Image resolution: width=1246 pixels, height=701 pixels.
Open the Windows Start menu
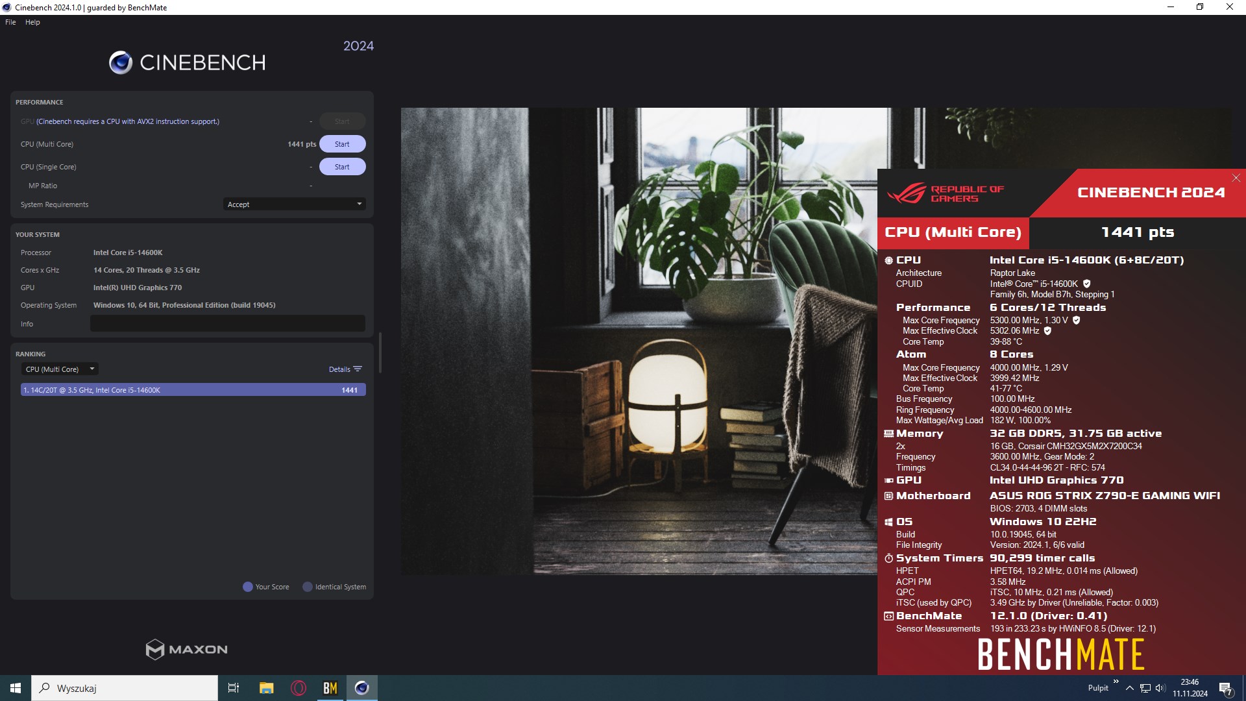click(16, 688)
